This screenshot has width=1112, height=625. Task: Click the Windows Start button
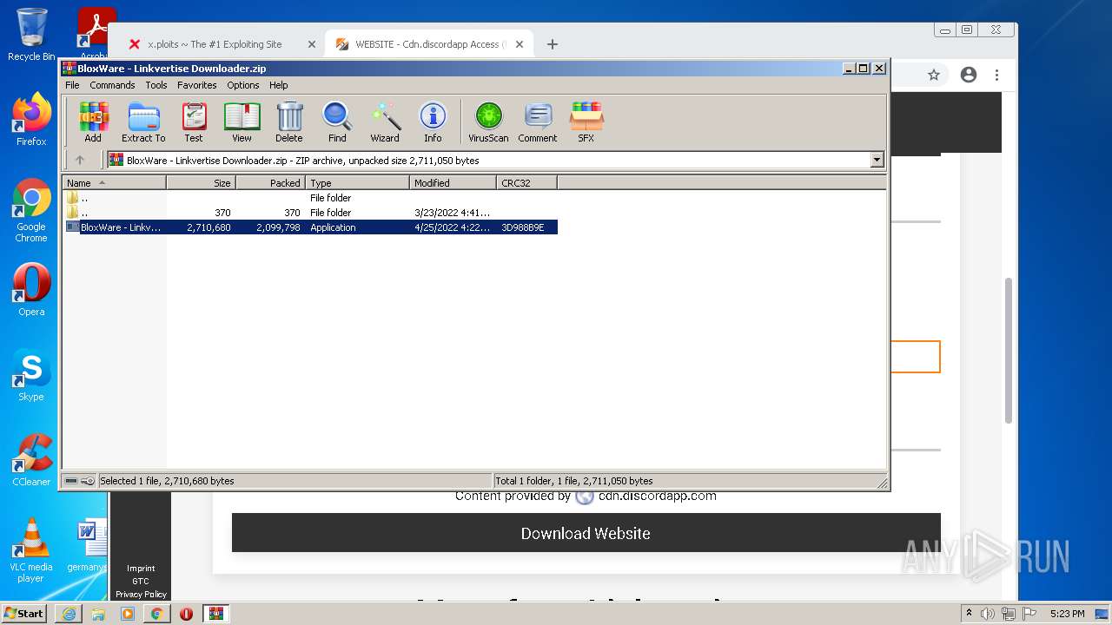tap(24, 614)
